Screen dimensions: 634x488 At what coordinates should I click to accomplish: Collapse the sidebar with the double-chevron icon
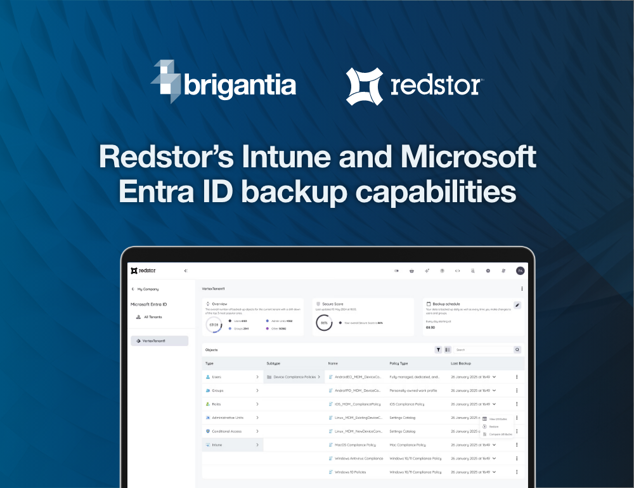pyautogui.click(x=186, y=271)
